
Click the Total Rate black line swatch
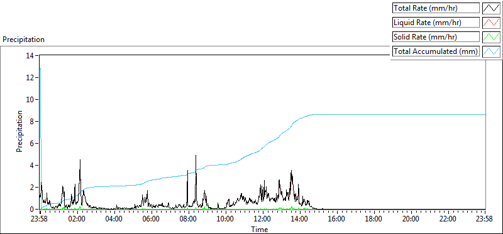click(x=491, y=8)
